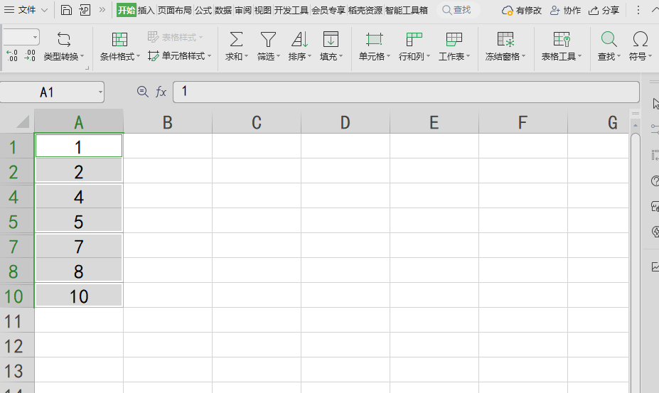Switch to the 插入 ribbon tab

146,10
